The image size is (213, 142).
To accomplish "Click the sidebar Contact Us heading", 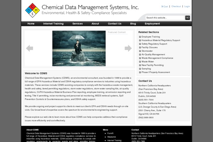I will pyautogui.click(x=145, y=81).
